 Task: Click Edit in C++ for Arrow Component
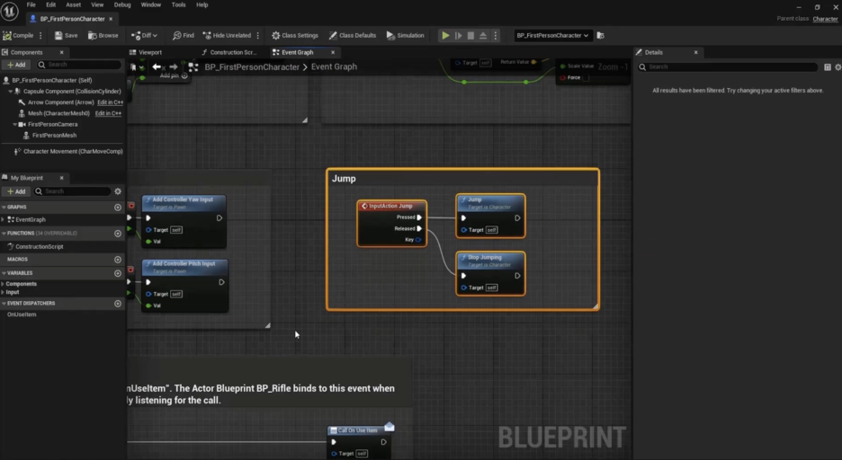coord(110,102)
